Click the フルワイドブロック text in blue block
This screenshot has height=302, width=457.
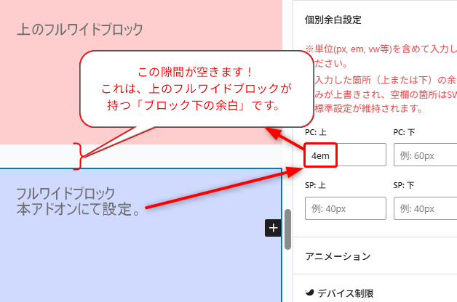(x=66, y=194)
